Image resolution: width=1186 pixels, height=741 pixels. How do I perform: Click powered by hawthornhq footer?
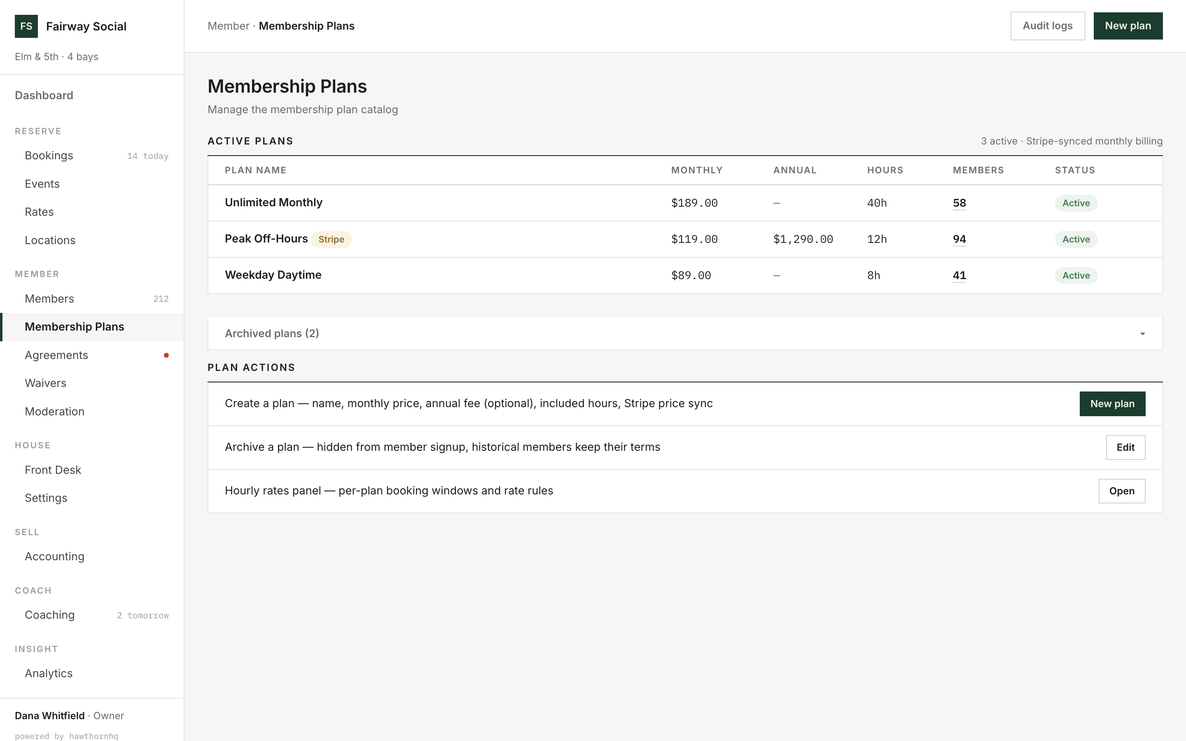click(66, 736)
